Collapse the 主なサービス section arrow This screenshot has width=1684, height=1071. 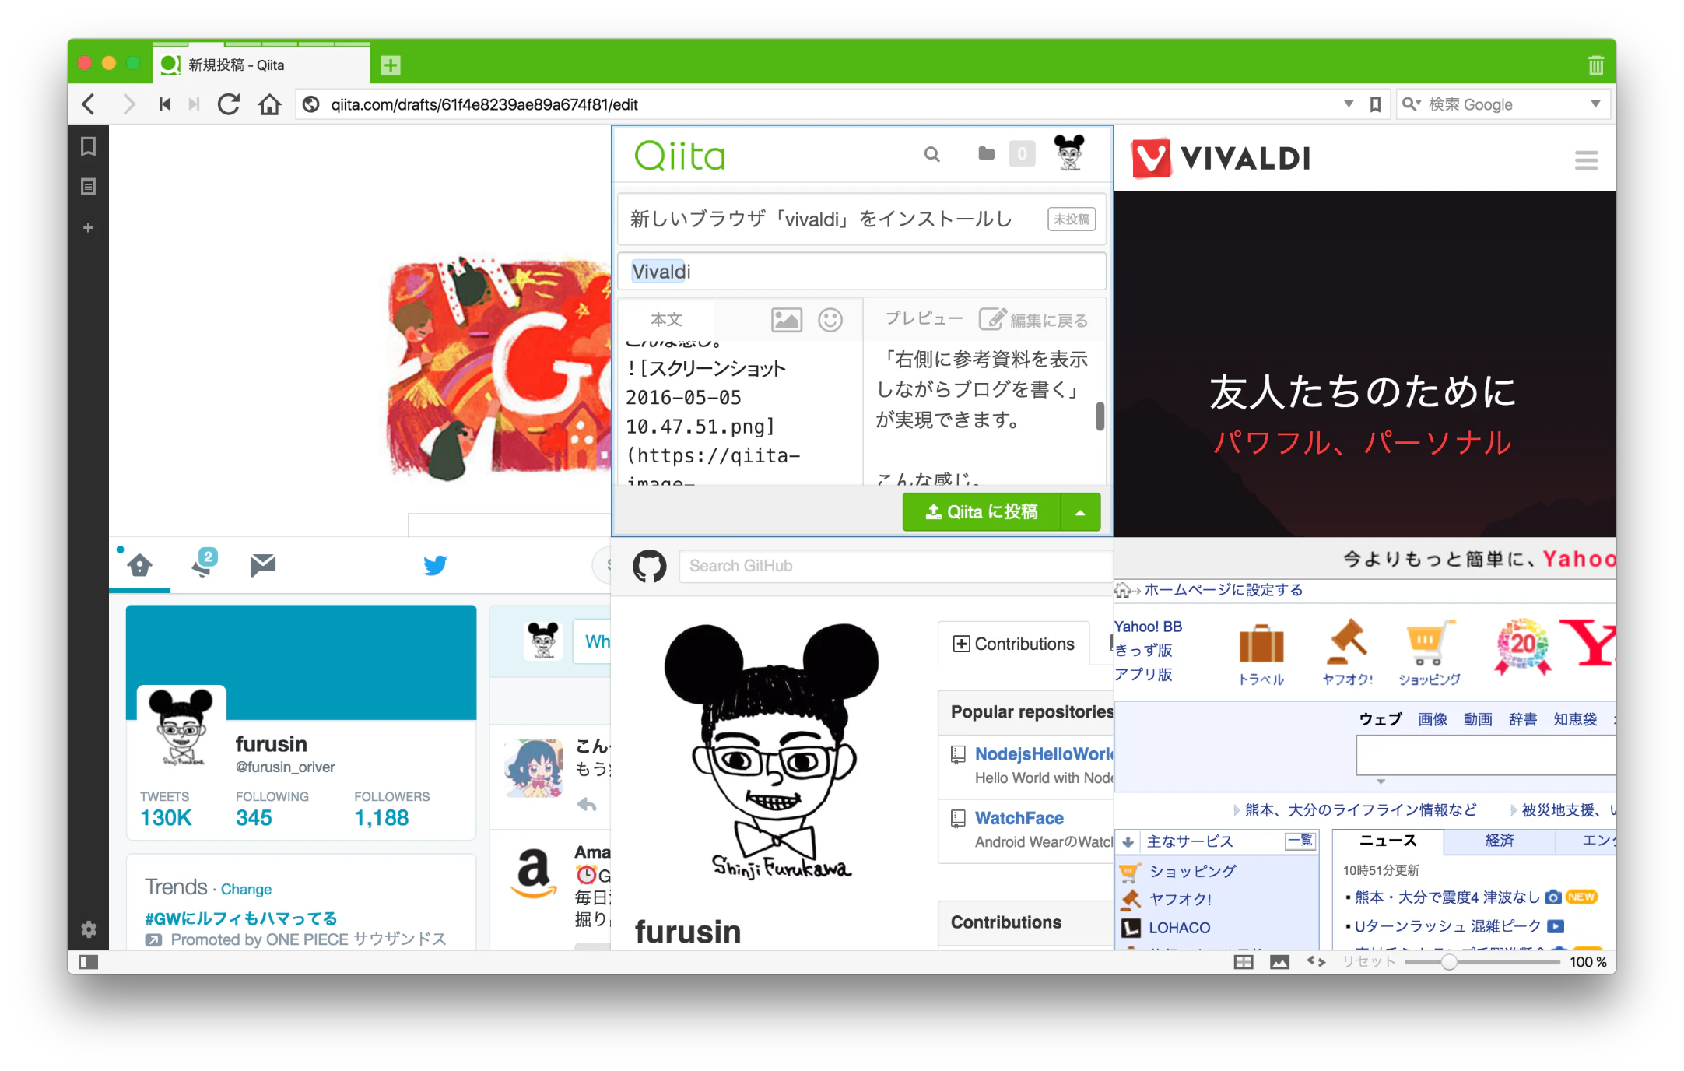[x=1128, y=841]
